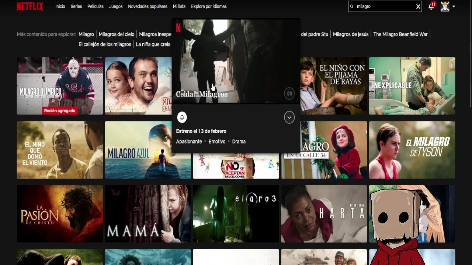
Task: Select the Milagro suggestion link
Action: click(x=86, y=34)
